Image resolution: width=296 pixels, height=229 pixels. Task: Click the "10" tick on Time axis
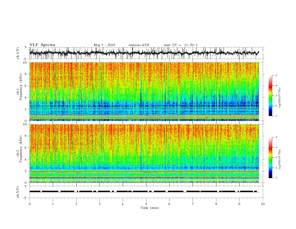click(263, 204)
